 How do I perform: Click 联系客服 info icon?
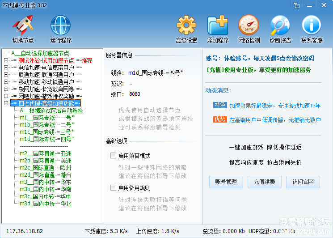[312, 25]
